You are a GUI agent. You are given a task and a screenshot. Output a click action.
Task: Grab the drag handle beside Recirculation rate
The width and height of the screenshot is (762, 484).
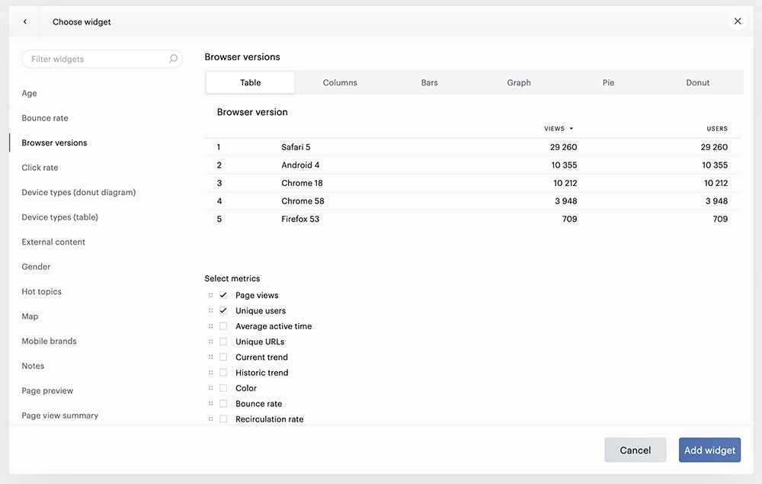pyautogui.click(x=210, y=419)
